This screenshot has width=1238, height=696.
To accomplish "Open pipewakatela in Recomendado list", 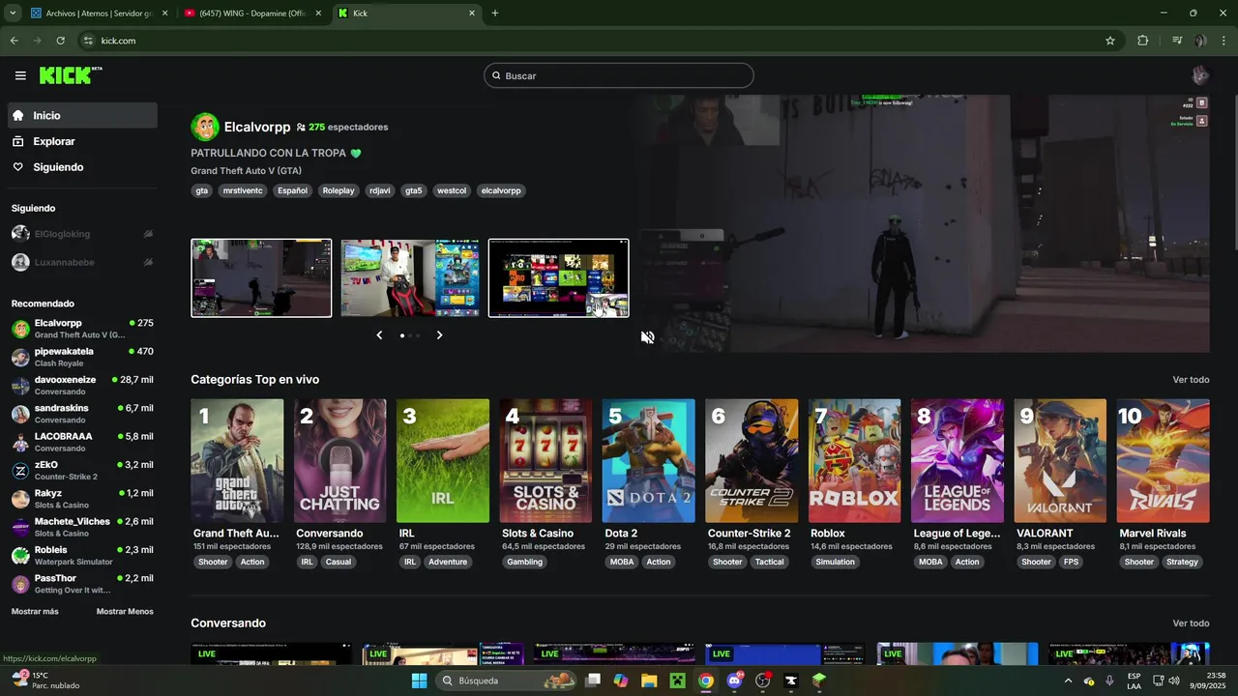I will pyautogui.click(x=82, y=357).
